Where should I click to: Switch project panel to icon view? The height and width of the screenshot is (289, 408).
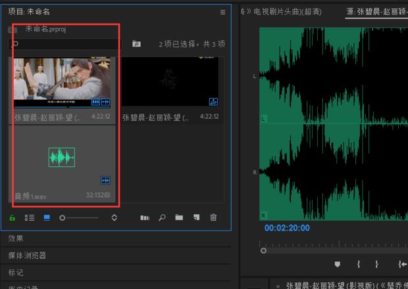tap(47, 217)
